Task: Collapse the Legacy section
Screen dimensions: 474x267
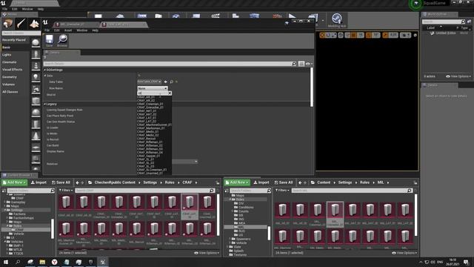Action: click(x=44, y=104)
